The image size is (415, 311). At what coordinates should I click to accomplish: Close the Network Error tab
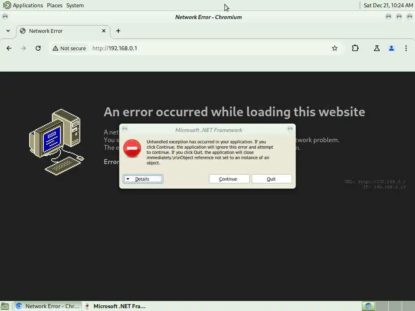(104, 31)
